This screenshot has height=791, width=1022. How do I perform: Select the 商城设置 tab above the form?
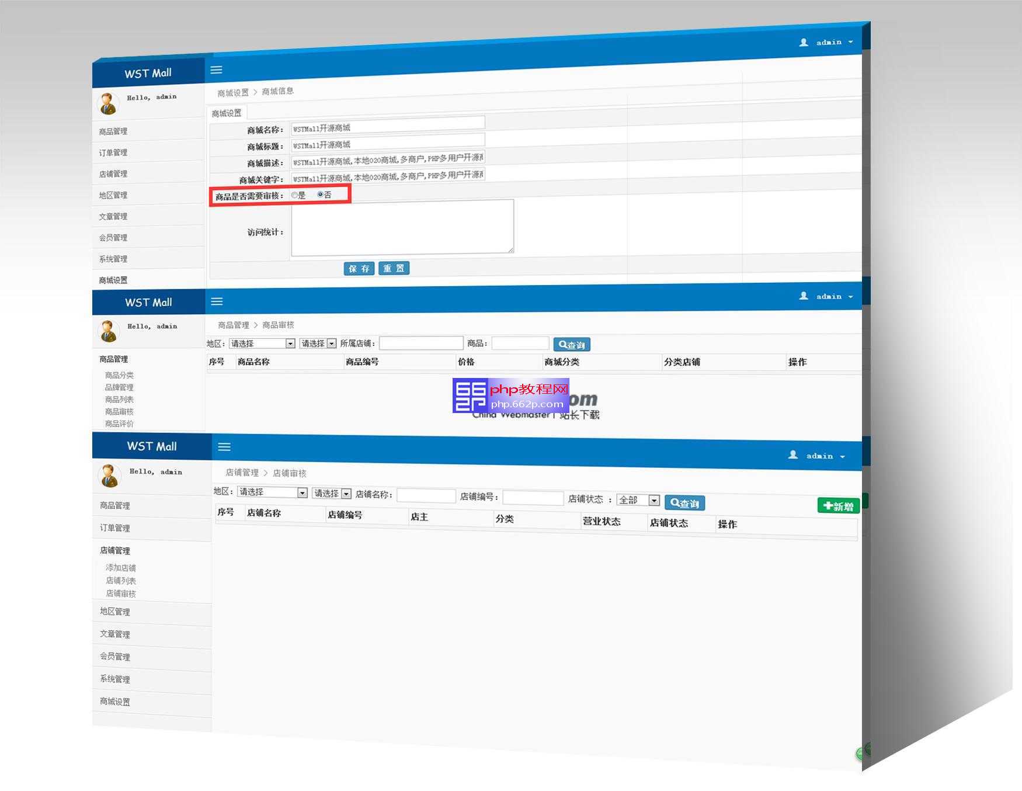click(x=227, y=113)
